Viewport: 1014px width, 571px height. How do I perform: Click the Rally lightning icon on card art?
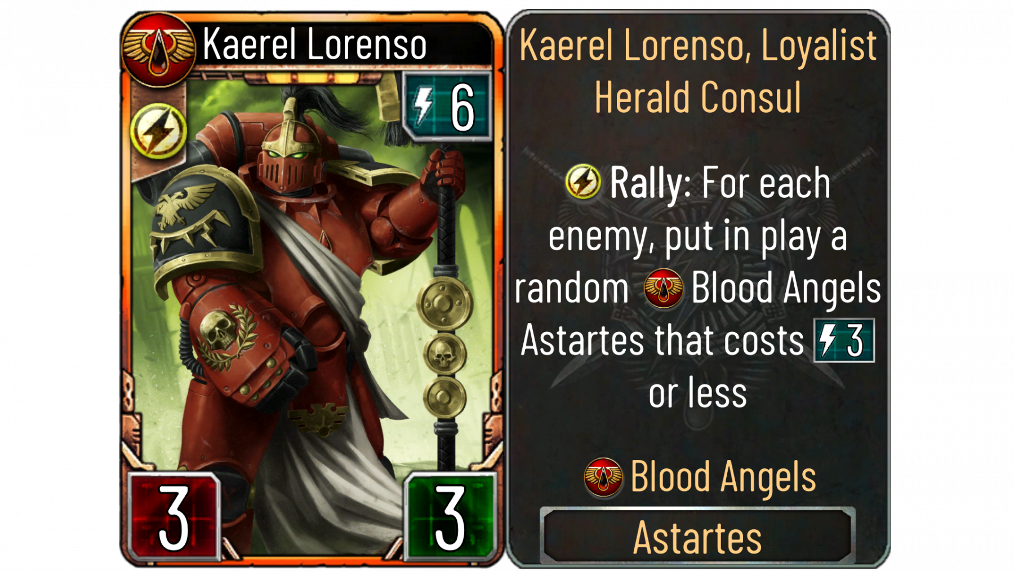pos(159,131)
